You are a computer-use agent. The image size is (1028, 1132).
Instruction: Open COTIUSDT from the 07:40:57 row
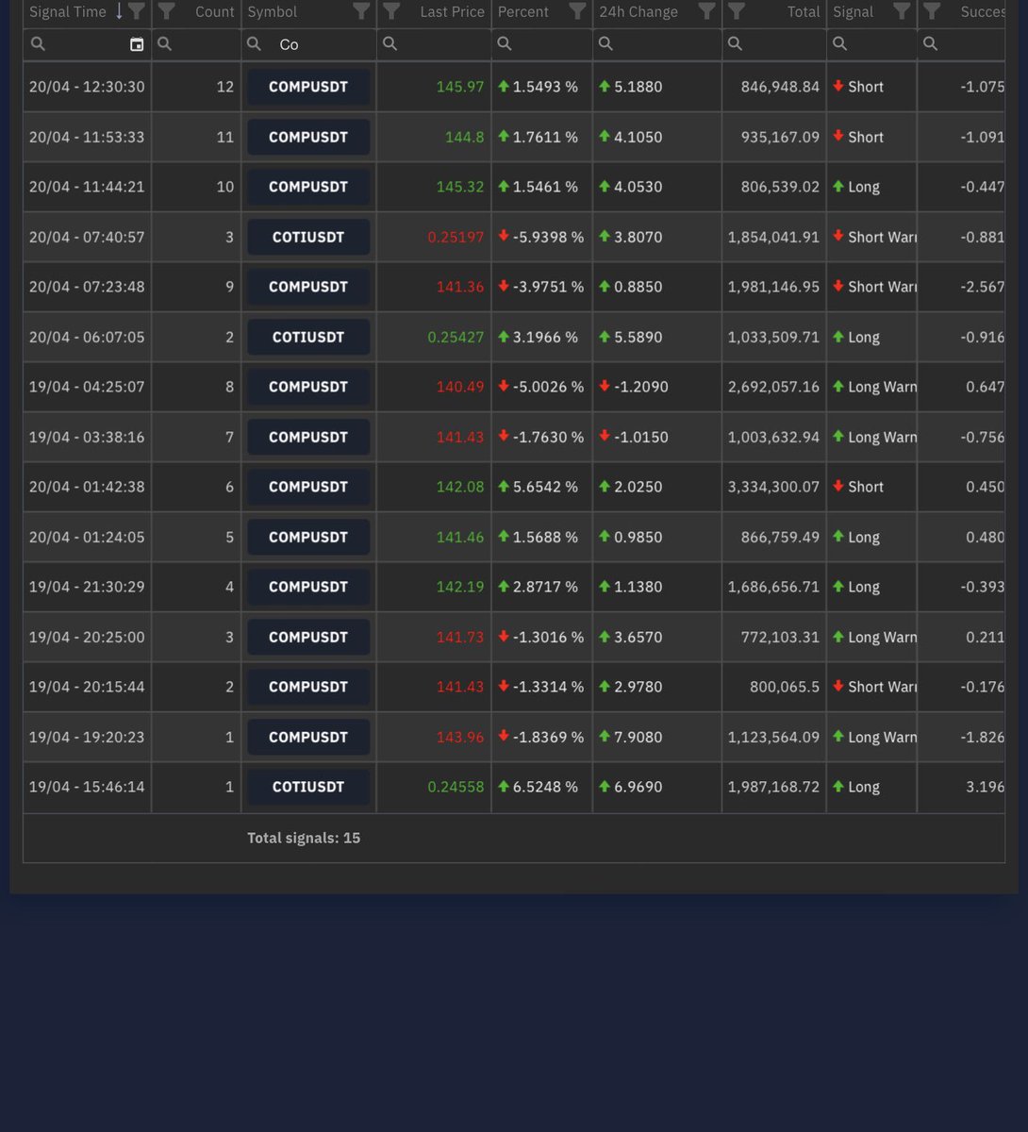pyautogui.click(x=308, y=237)
